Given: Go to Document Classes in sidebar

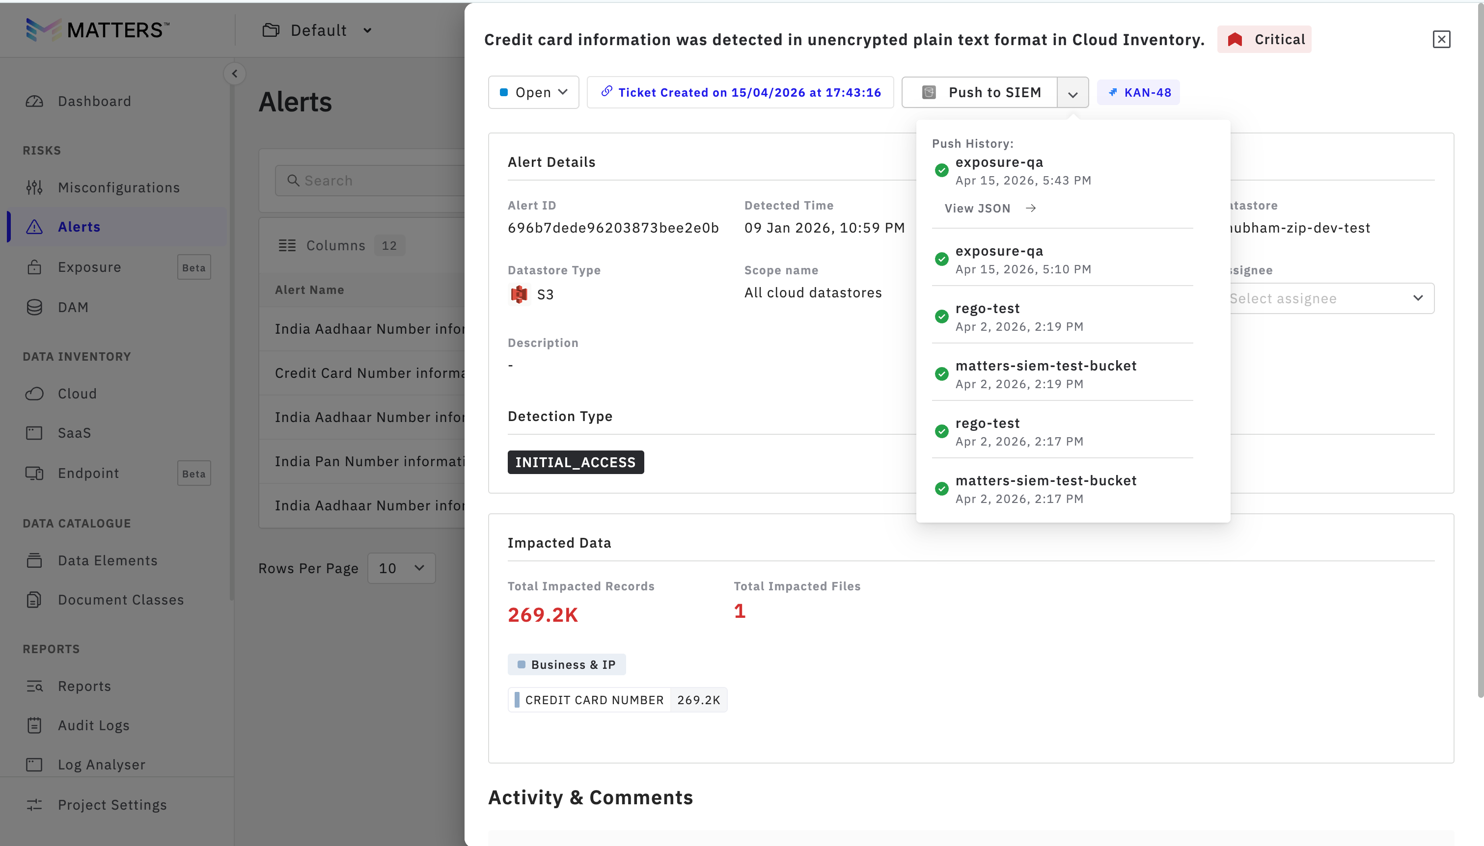Looking at the screenshot, I should [x=120, y=600].
